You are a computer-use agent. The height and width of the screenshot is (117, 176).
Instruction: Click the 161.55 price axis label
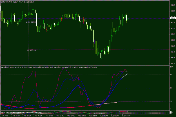(x=173, y=11)
